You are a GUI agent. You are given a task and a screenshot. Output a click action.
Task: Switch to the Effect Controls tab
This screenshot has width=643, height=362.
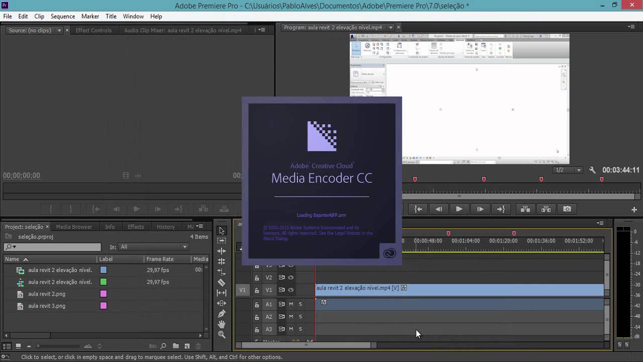(93, 30)
